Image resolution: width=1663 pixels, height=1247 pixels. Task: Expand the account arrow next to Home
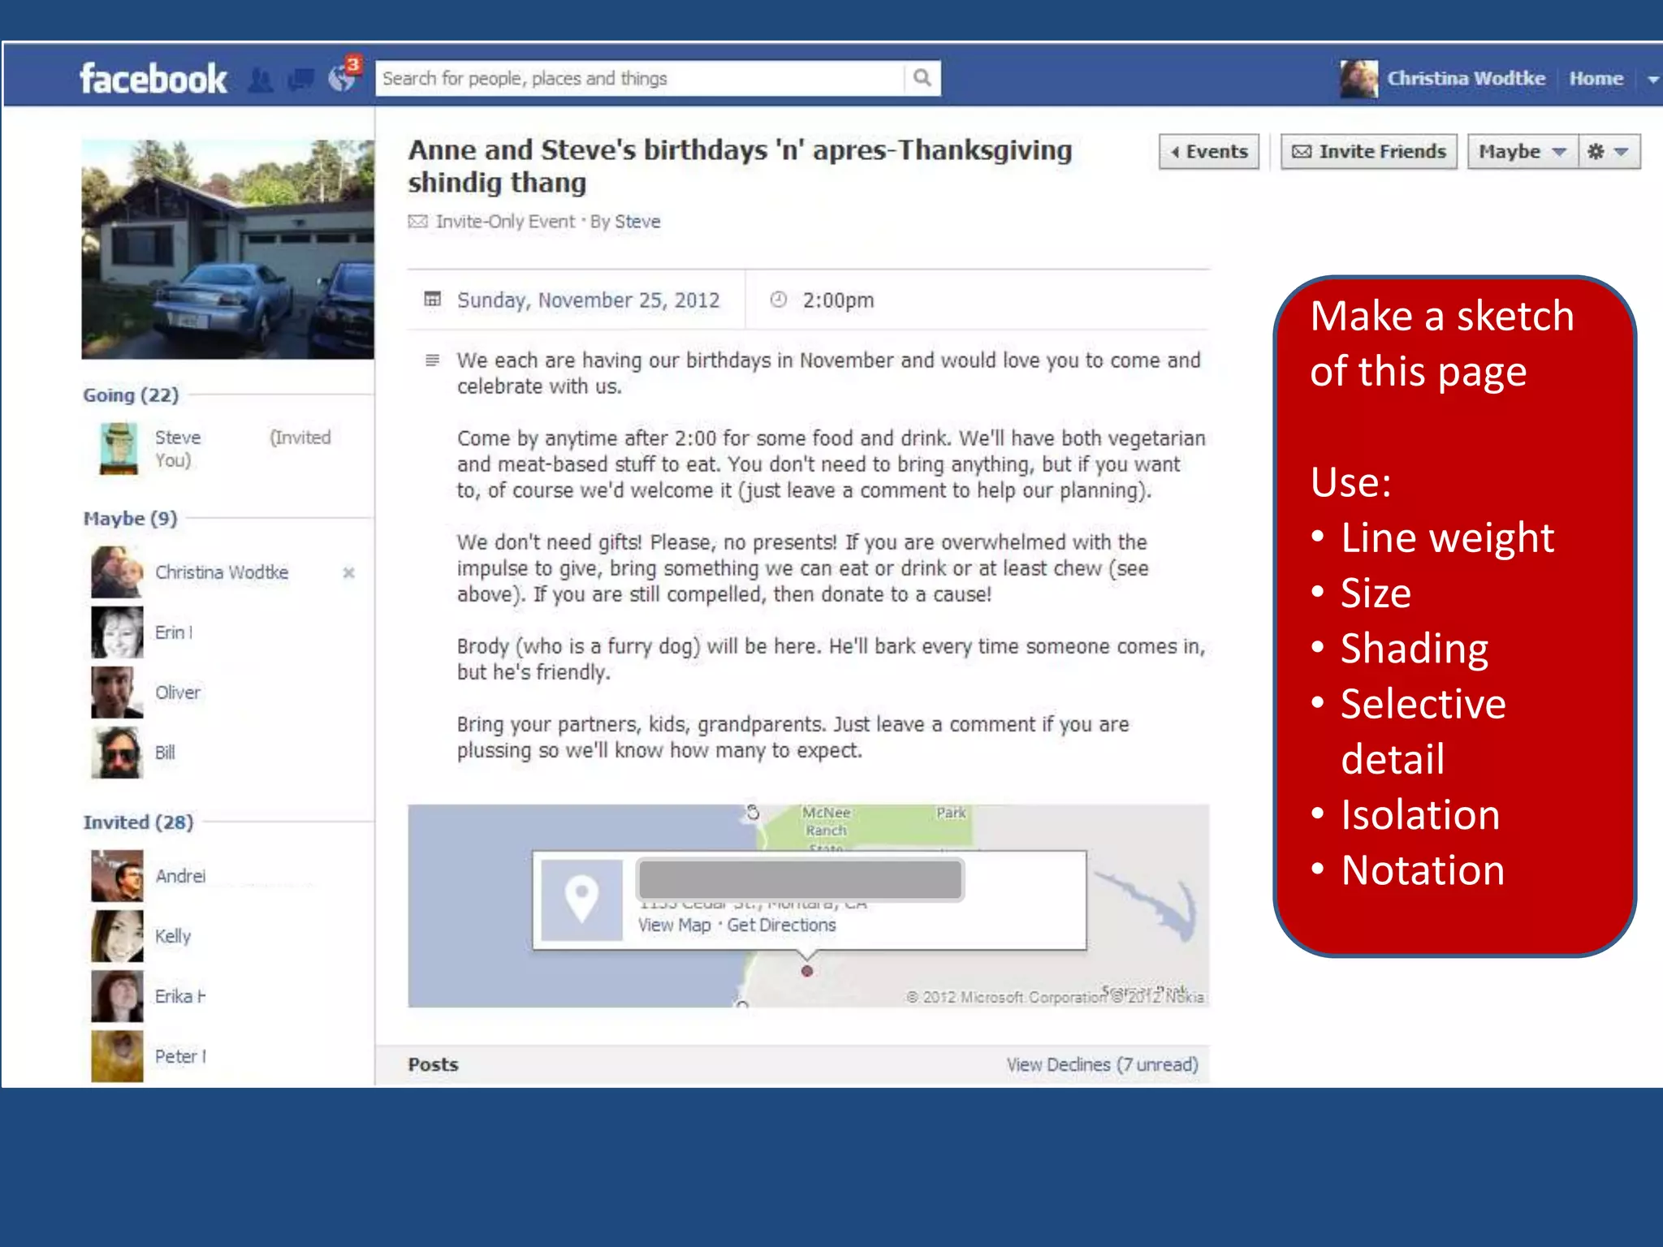pyautogui.click(x=1652, y=80)
